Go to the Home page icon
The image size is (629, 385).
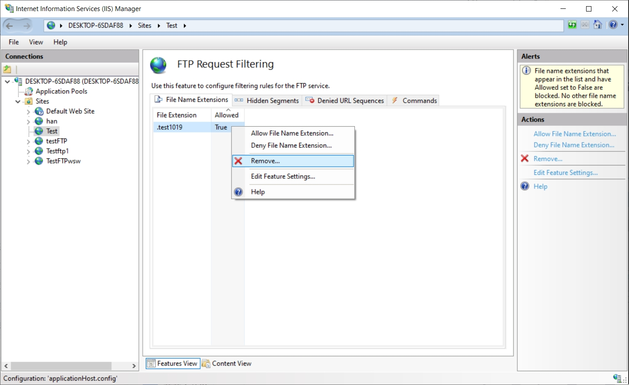click(598, 25)
